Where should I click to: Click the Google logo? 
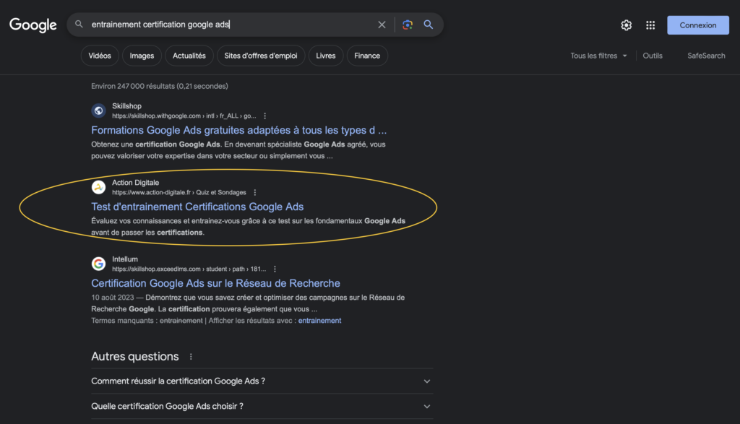[x=33, y=25]
